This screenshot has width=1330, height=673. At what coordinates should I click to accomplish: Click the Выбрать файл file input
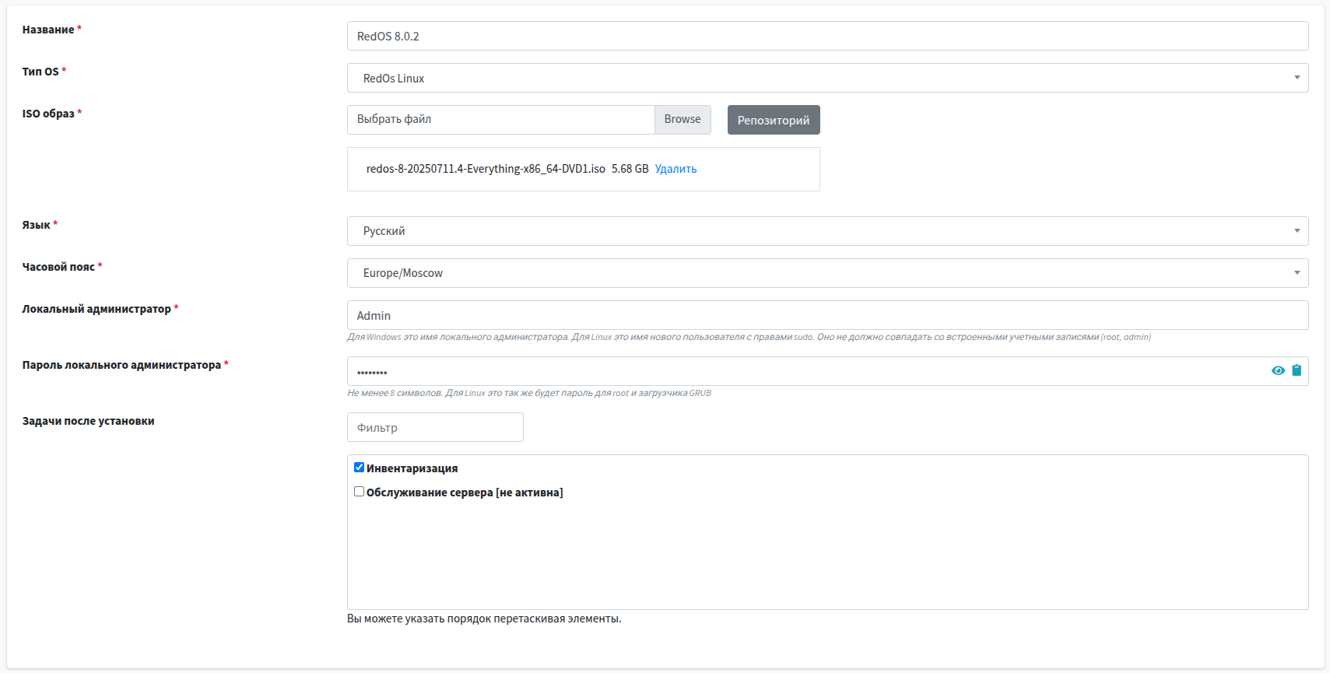coord(500,120)
